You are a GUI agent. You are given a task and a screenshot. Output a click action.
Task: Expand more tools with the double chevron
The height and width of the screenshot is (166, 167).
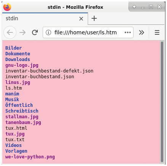[x=141, y=32]
